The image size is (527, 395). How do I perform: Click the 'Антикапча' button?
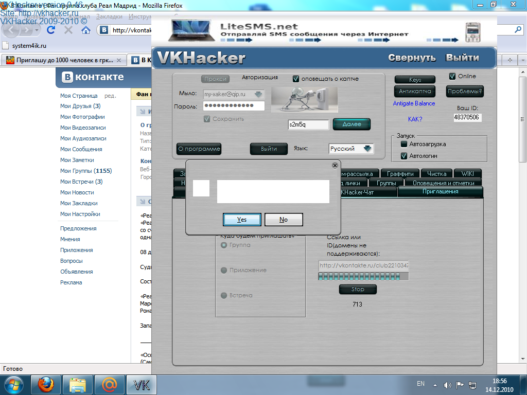(x=415, y=92)
